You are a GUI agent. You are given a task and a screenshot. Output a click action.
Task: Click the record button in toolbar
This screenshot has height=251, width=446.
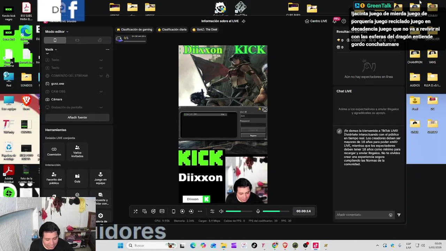182,211
